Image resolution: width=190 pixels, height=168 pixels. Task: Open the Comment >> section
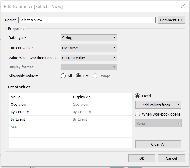[171, 20]
